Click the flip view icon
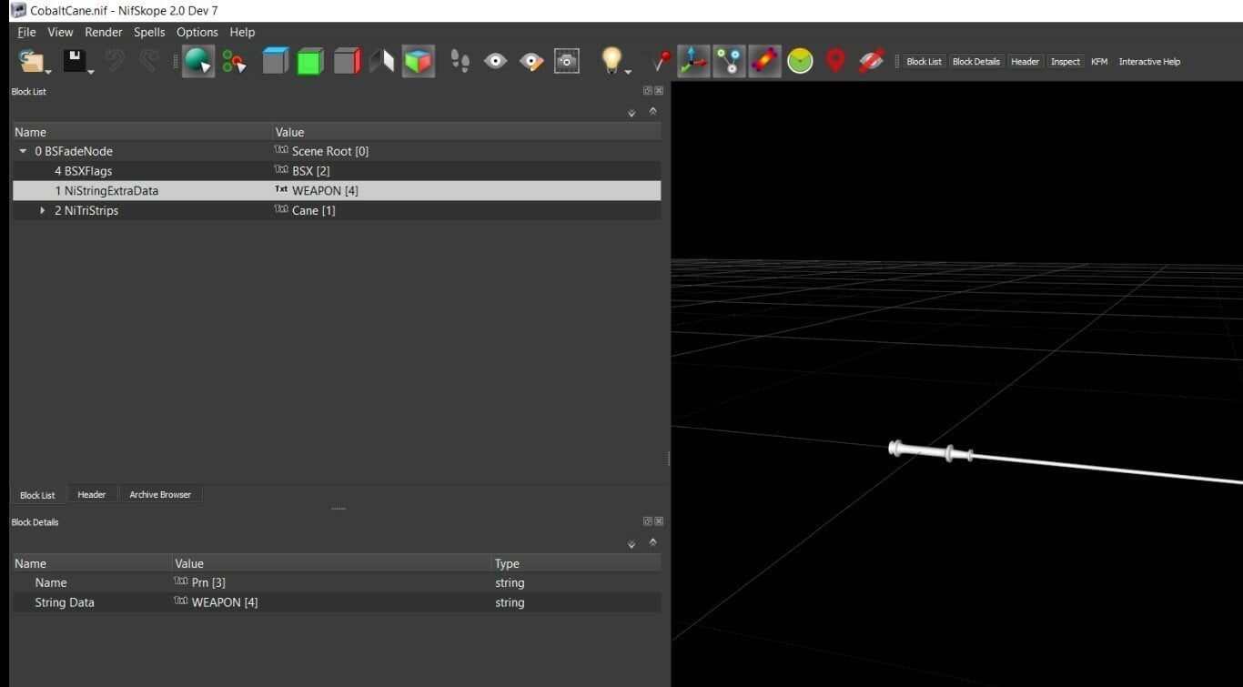 [381, 61]
